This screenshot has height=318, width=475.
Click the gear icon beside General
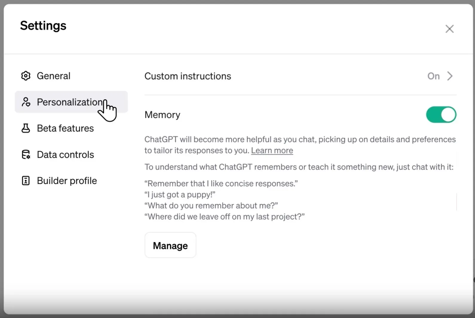26,76
